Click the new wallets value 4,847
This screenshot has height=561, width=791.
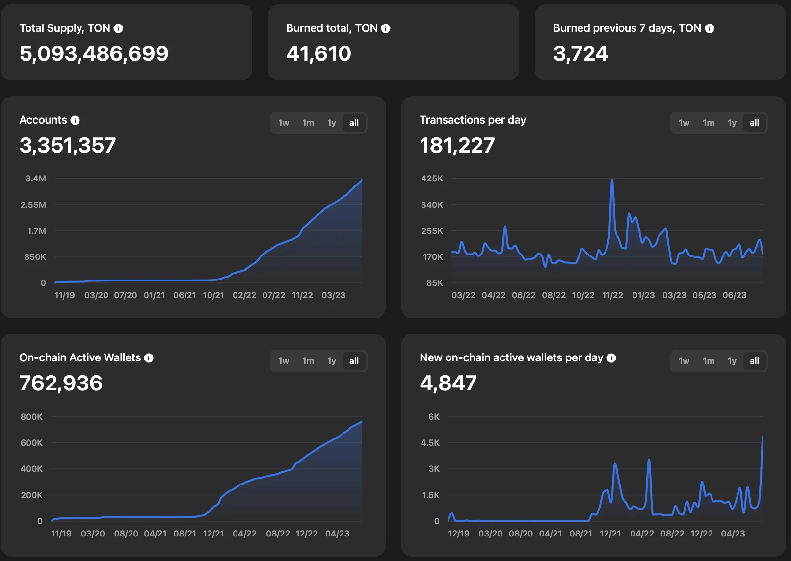[448, 383]
